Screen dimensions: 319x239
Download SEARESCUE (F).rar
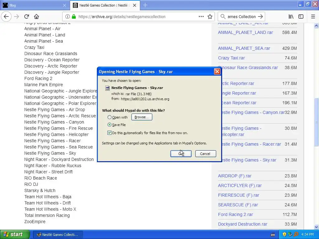238,205
